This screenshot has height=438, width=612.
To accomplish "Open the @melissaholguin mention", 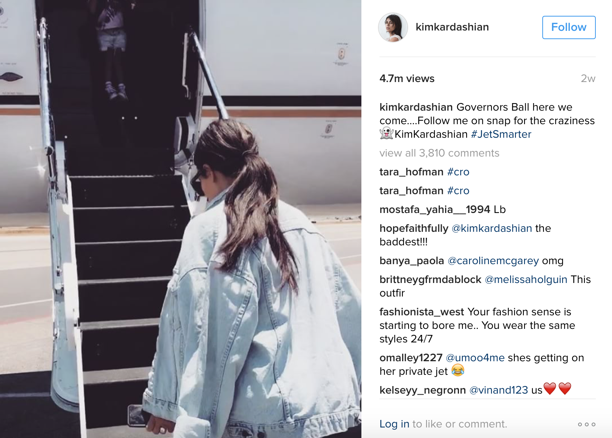I will tap(526, 279).
